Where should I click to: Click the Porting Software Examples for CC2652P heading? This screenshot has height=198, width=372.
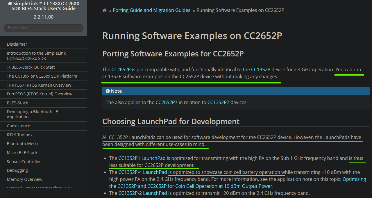point(173,54)
